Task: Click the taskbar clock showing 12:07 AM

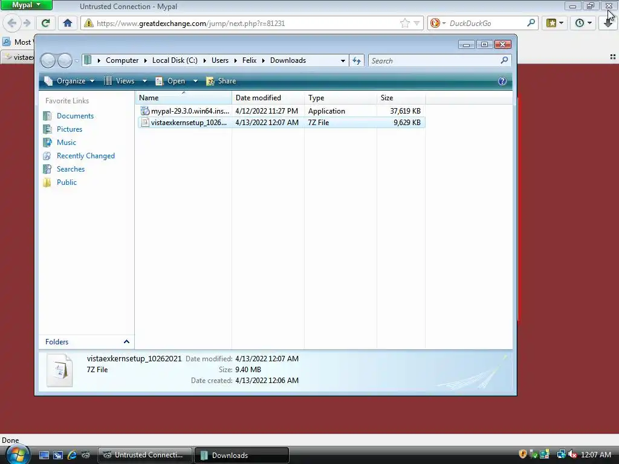Action: tap(596, 454)
